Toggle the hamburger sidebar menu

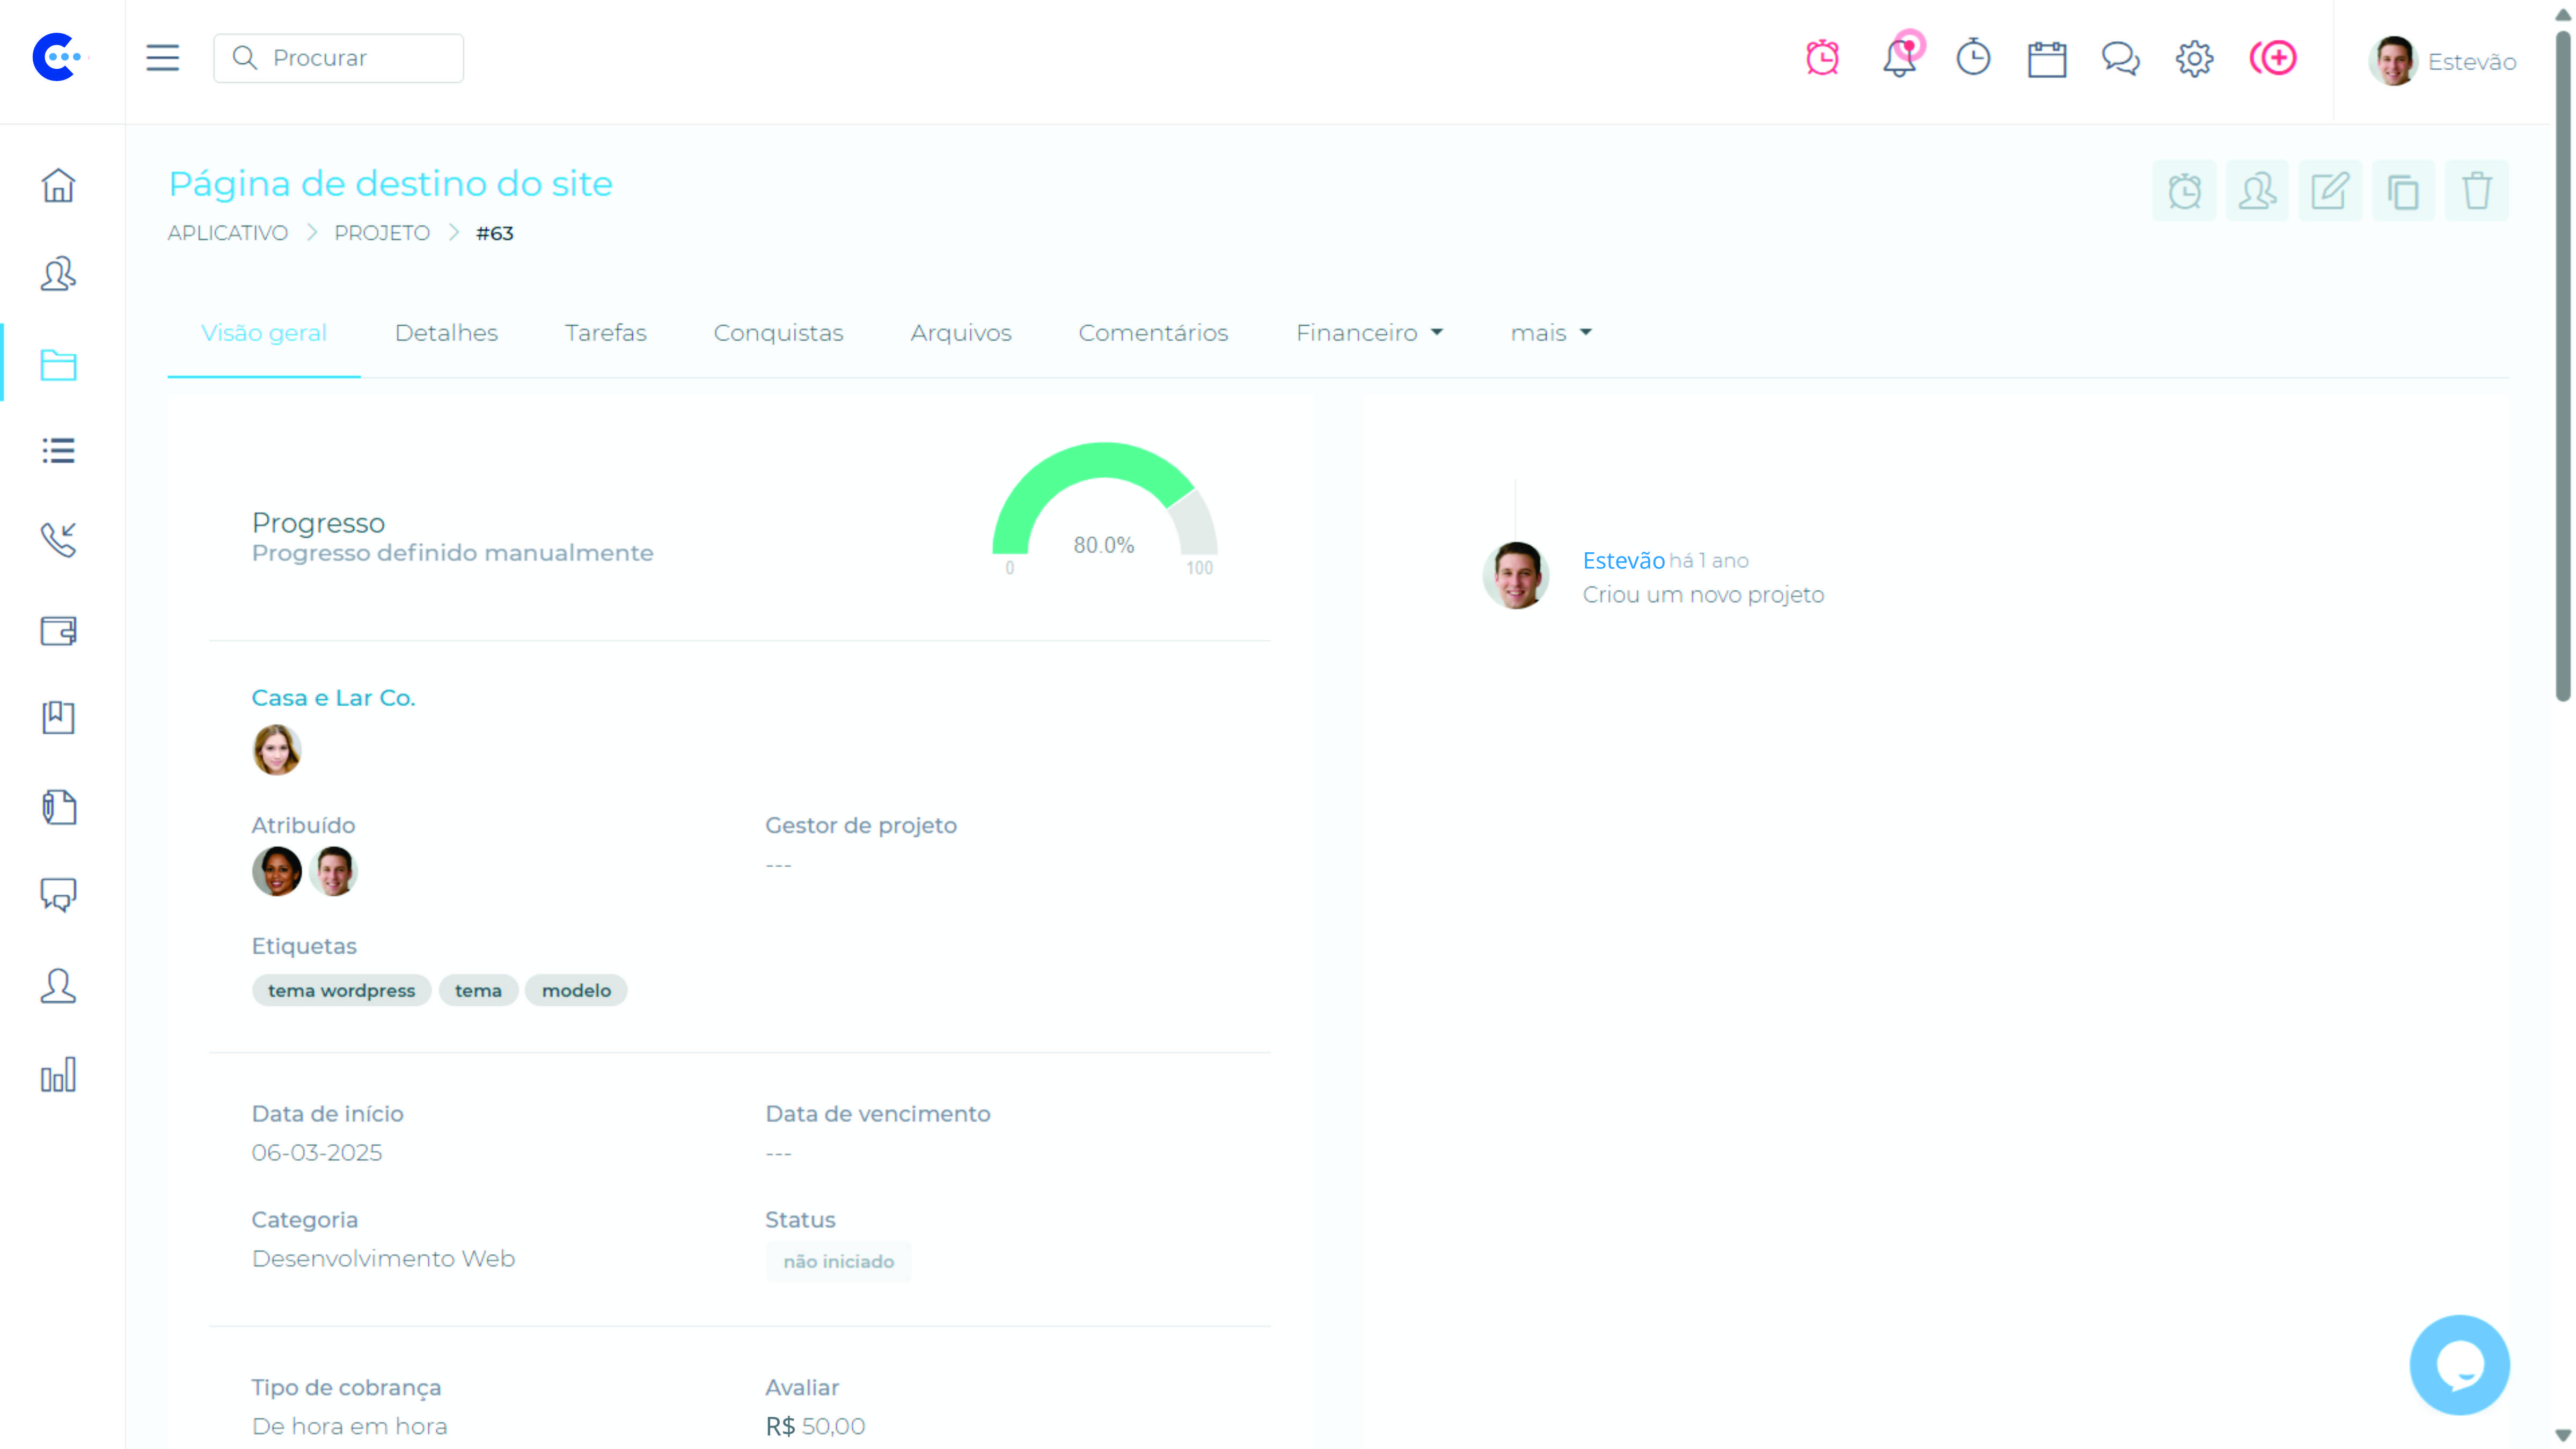162,58
